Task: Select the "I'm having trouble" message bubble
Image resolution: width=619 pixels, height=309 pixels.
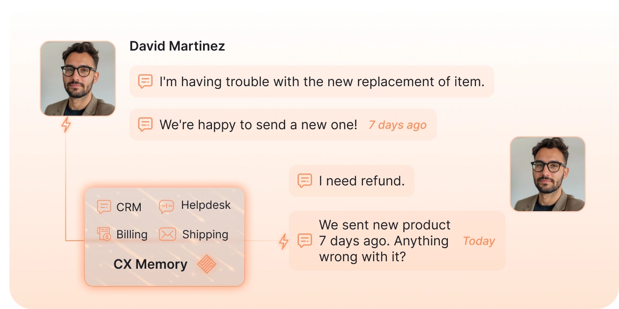Action: tap(321, 81)
